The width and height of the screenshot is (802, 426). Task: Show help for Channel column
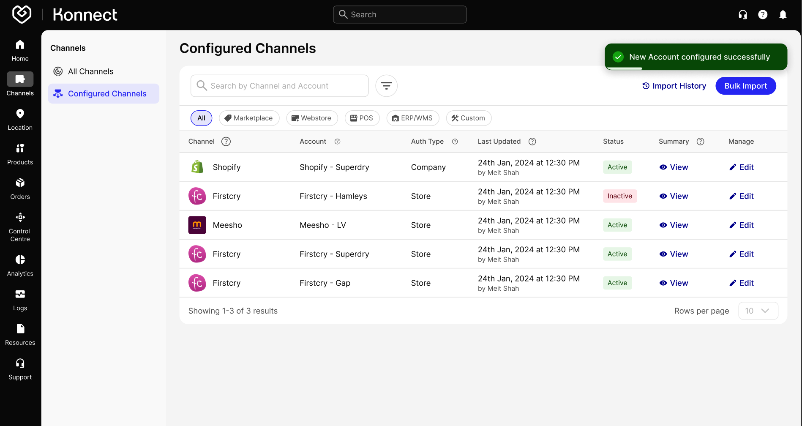(226, 142)
